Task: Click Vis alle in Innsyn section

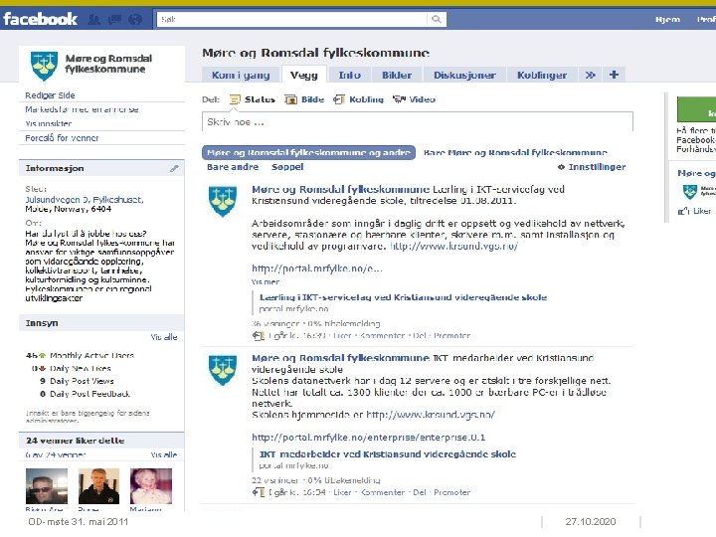Action: coord(164,337)
